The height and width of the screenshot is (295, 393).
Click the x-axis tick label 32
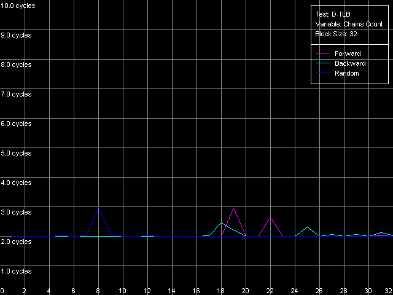[x=388, y=291]
